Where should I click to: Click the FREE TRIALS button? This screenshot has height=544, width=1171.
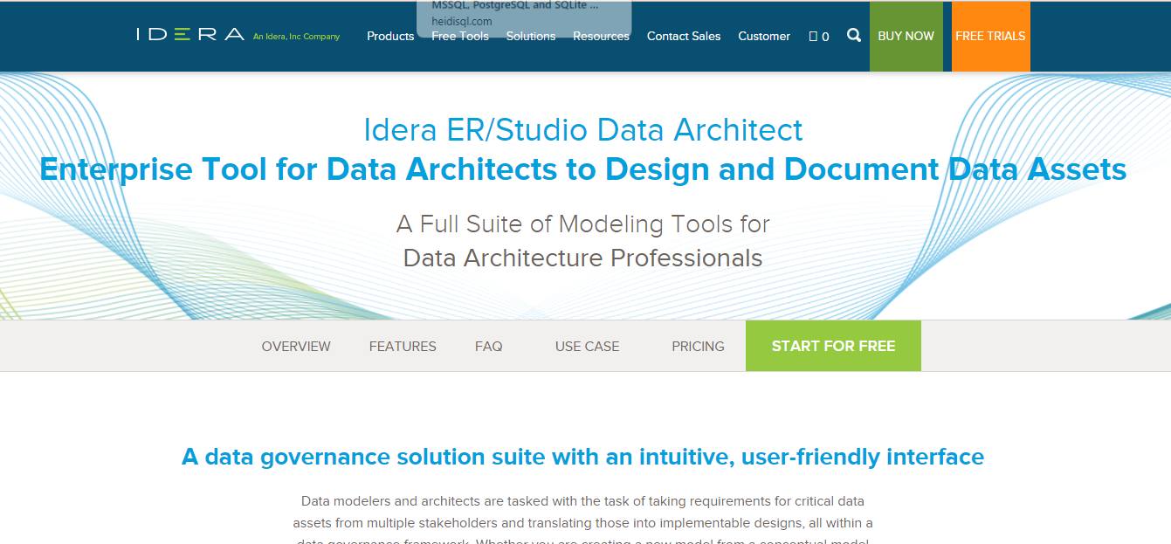pos(991,36)
